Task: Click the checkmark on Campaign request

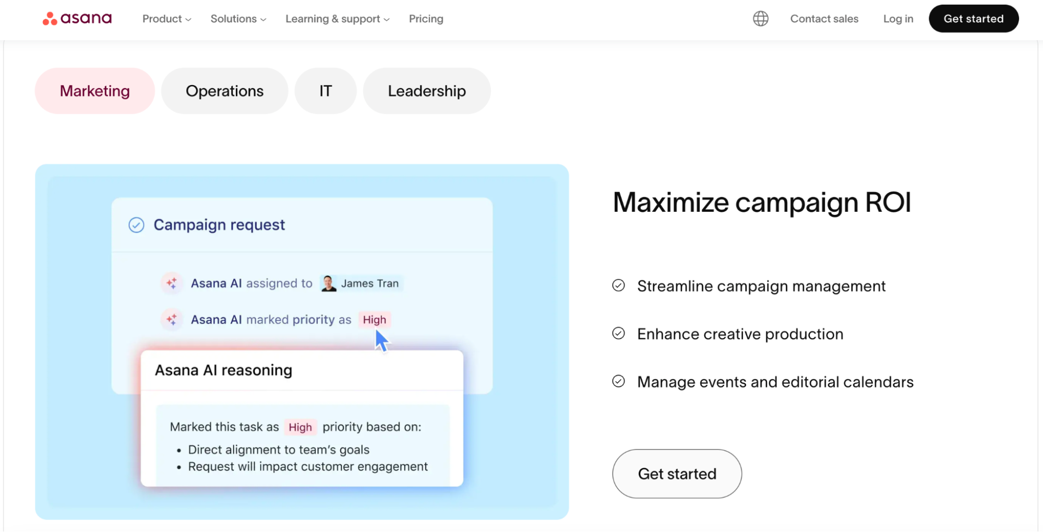Action: point(136,225)
